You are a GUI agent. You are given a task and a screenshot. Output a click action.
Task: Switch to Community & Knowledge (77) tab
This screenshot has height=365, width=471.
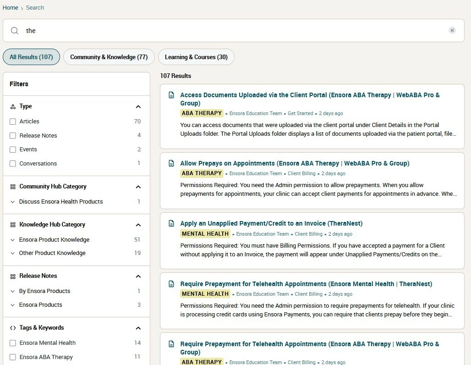tap(109, 57)
